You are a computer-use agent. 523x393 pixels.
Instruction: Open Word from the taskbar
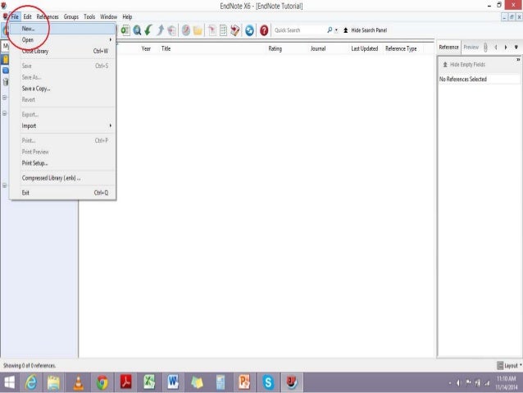click(x=173, y=382)
